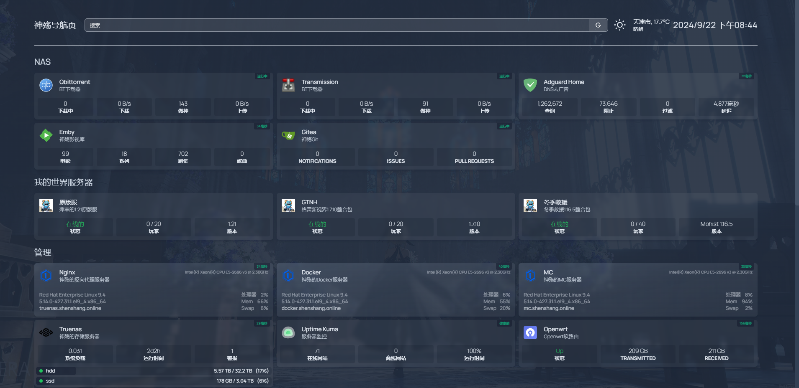799x388 pixels.
Task: Click the Gitea PULL REQUESTS counter
Action: (x=474, y=157)
